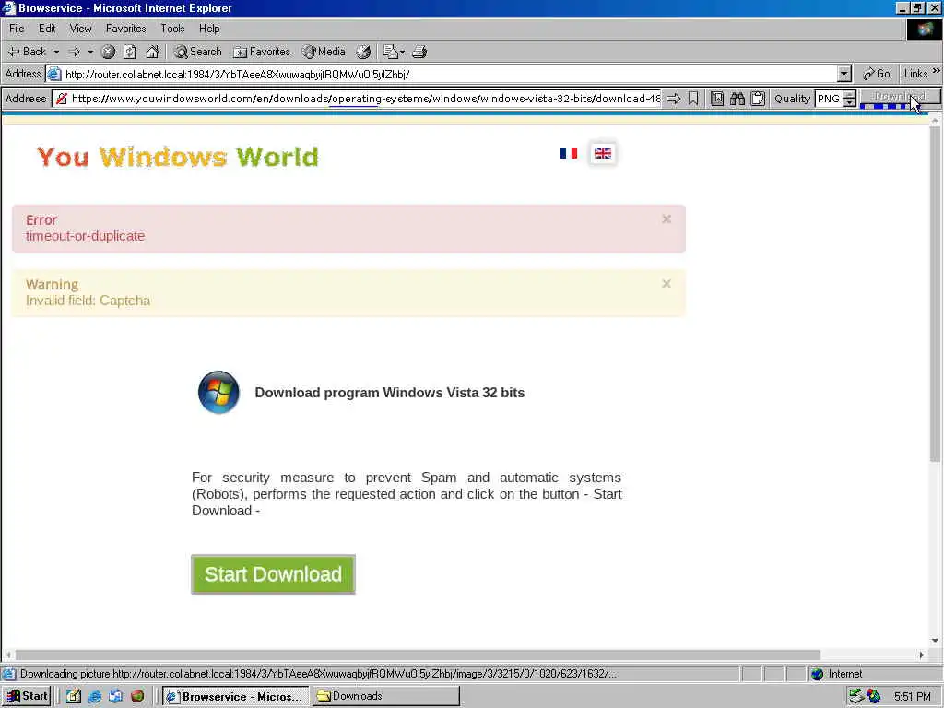Click the network tray icon
Image resolution: width=944 pixels, height=708 pixels.
(855, 697)
